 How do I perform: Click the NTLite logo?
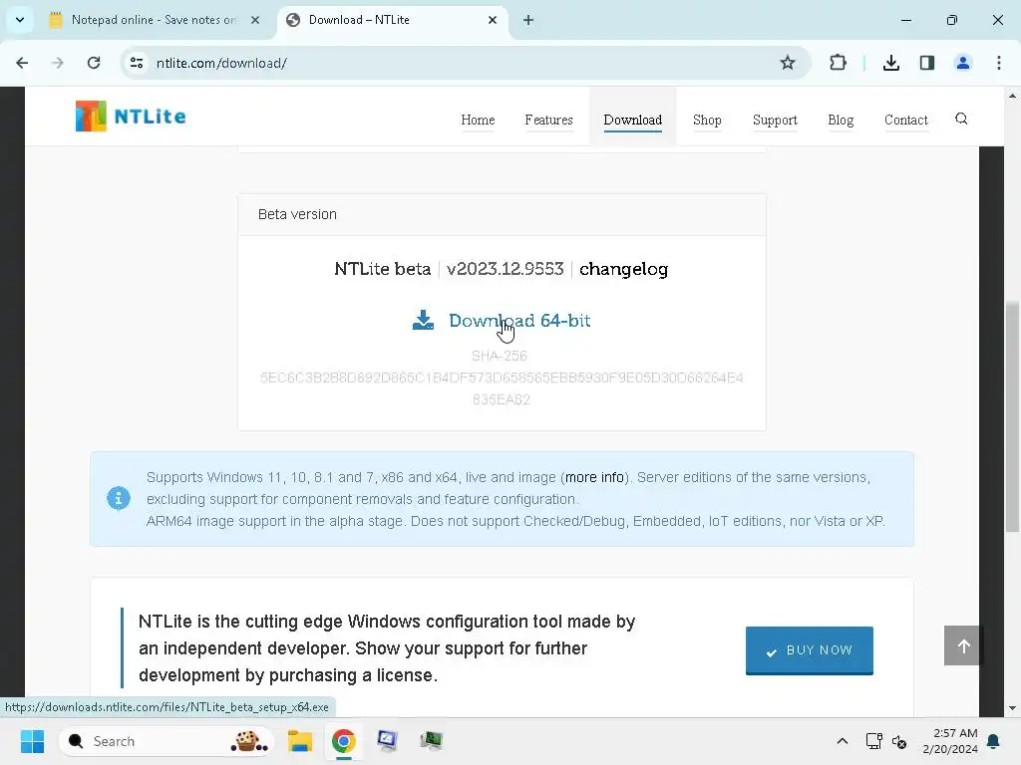pyautogui.click(x=131, y=117)
